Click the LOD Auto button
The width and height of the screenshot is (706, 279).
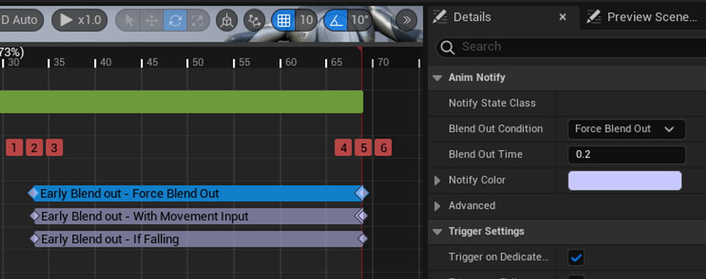[20, 20]
